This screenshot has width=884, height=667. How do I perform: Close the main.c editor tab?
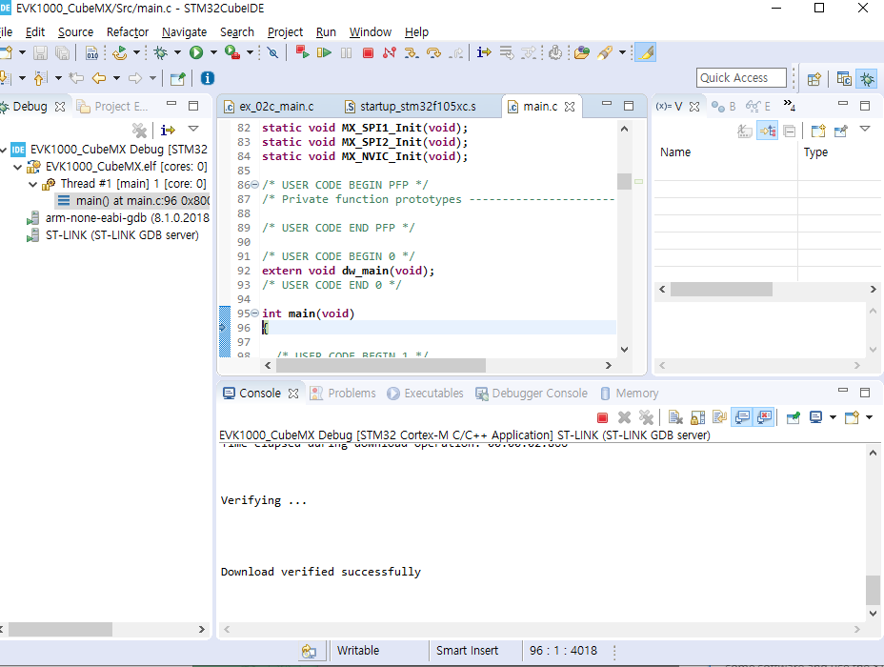click(570, 107)
